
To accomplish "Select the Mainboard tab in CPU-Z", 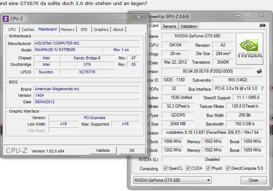I will point(47,29).
